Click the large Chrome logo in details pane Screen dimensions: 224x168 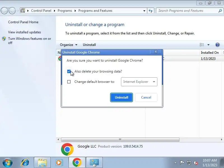(67, 149)
